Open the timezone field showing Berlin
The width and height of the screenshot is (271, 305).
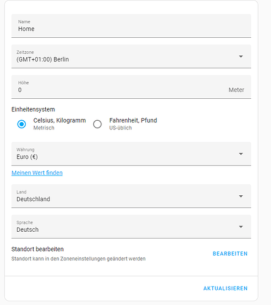tap(131, 56)
